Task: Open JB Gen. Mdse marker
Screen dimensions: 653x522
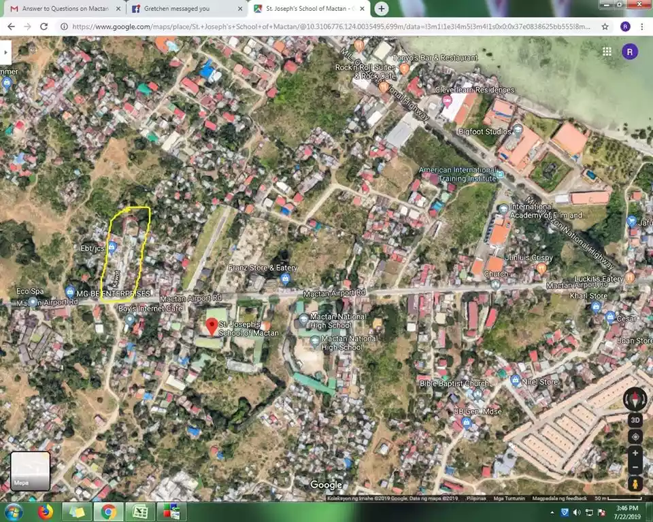Action: pos(467,423)
